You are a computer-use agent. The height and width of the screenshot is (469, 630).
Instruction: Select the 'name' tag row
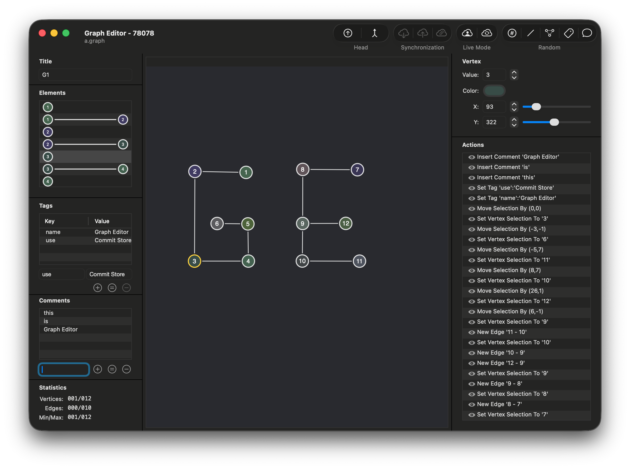click(x=85, y=232)
